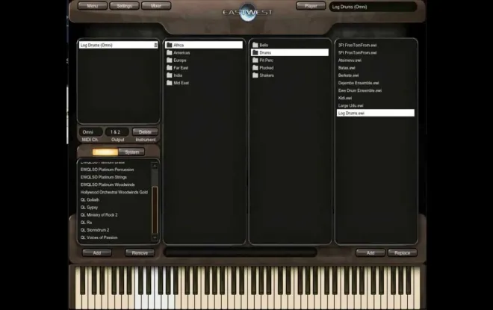The height and width of the screenshot is (310, 493).
Task: Click the Africa folder icon
Action: [x=169, y=45]
